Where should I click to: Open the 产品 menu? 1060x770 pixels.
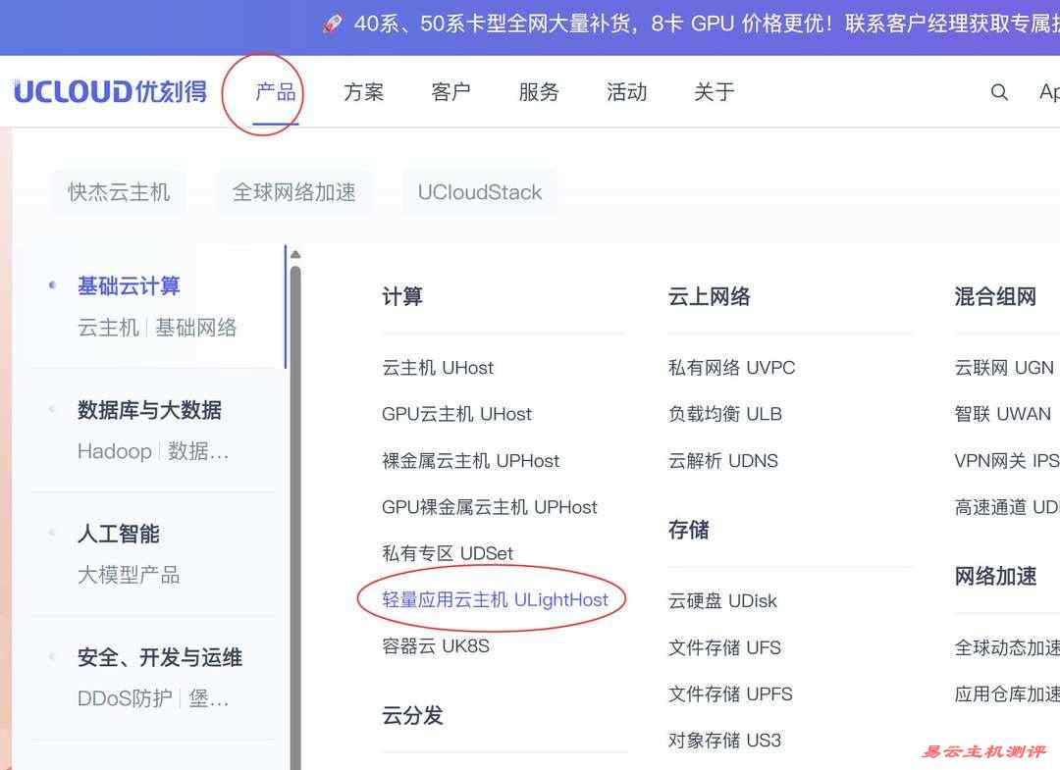point(263,91)
